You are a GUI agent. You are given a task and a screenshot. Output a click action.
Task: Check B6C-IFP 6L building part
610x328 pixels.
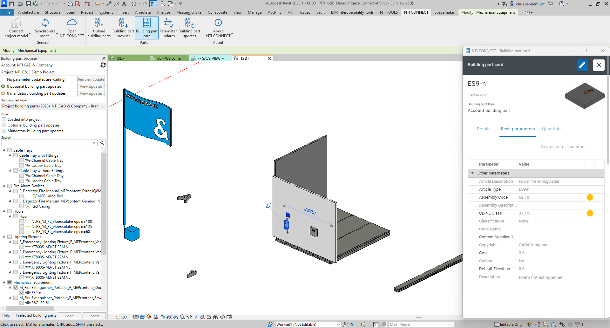(22, 303)
